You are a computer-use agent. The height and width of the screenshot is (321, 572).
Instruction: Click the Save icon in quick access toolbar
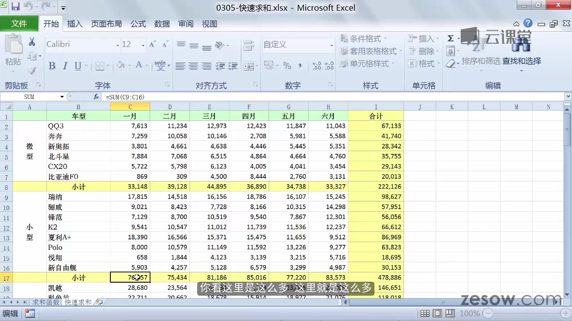pos(15,7)
